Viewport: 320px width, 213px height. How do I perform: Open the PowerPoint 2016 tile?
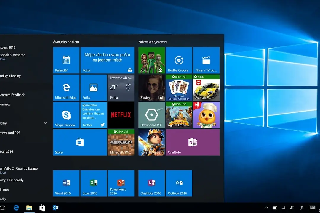(x=121, y=183)
